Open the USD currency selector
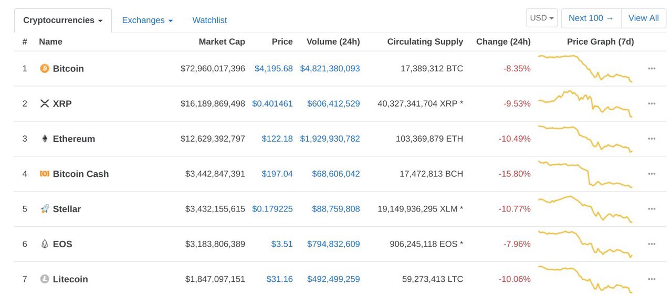Screen dimensions: 672x296 point(542,18)
